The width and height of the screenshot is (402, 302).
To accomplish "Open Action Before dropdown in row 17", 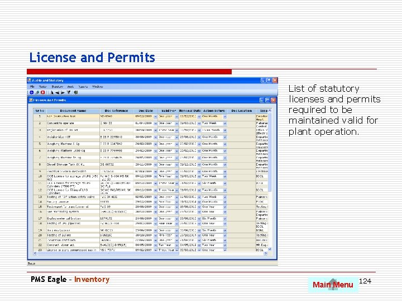I will pos(225,219).
